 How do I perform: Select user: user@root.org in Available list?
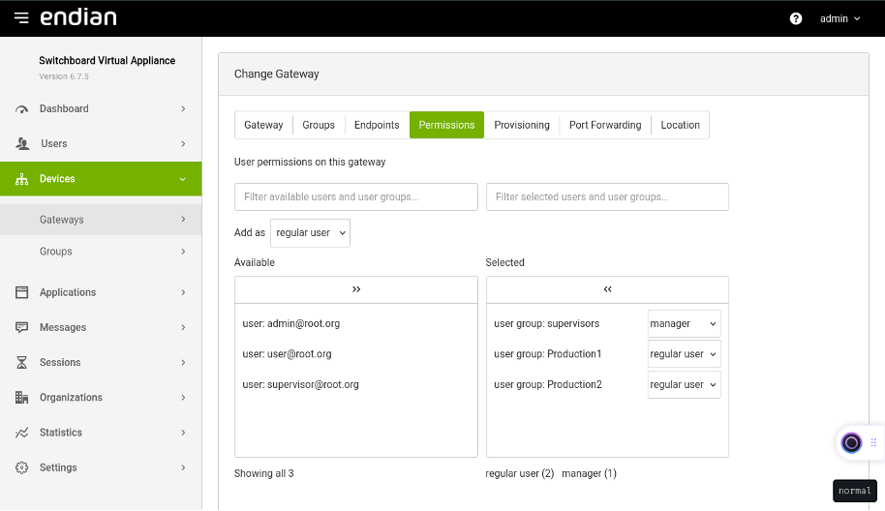pyautogui.click(x=287, y=354)
